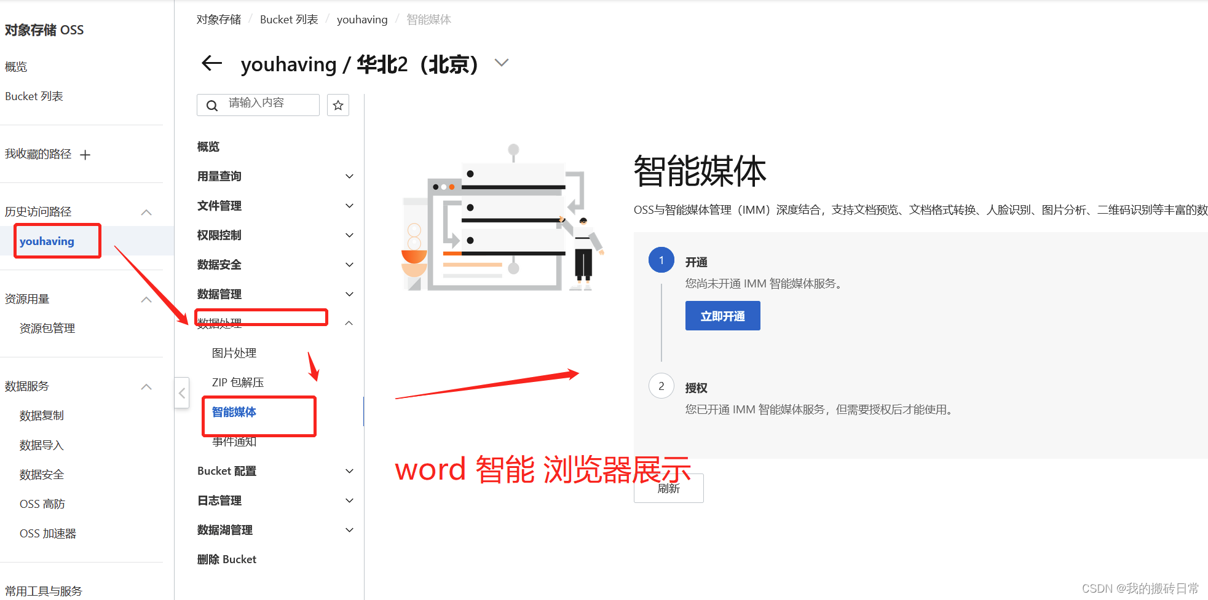Expand the 权限控制 section

[349, 235]
